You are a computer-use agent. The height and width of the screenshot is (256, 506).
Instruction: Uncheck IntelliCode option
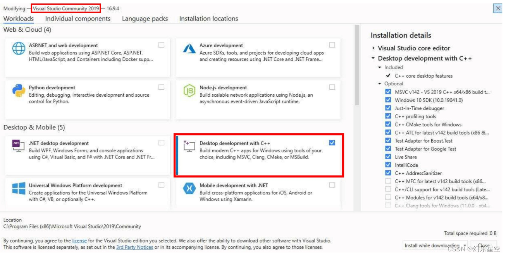(x=388, y=165)
